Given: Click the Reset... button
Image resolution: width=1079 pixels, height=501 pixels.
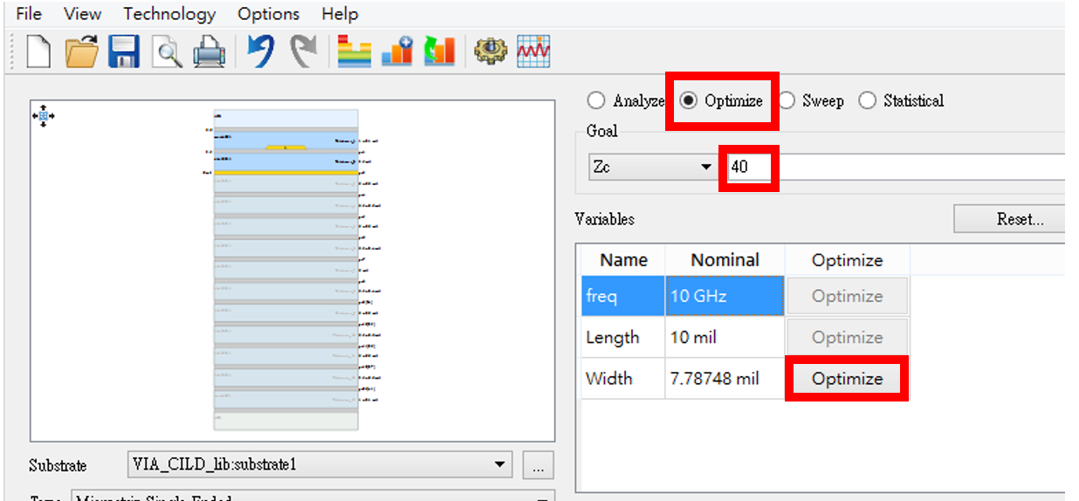Looking at the screenshot, I should point(1009,219).
